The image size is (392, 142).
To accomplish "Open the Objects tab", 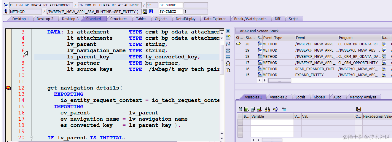I will (161, 19).
